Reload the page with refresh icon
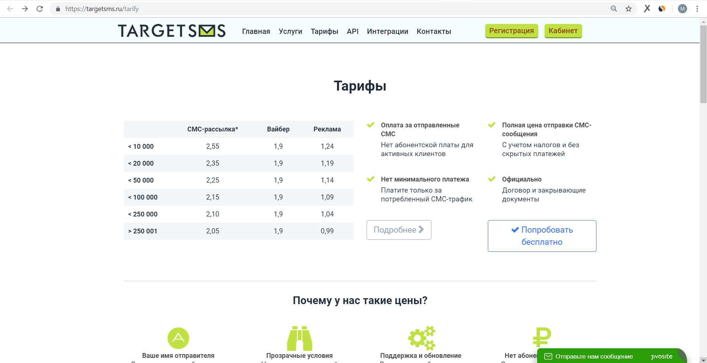 click(40, 9)
